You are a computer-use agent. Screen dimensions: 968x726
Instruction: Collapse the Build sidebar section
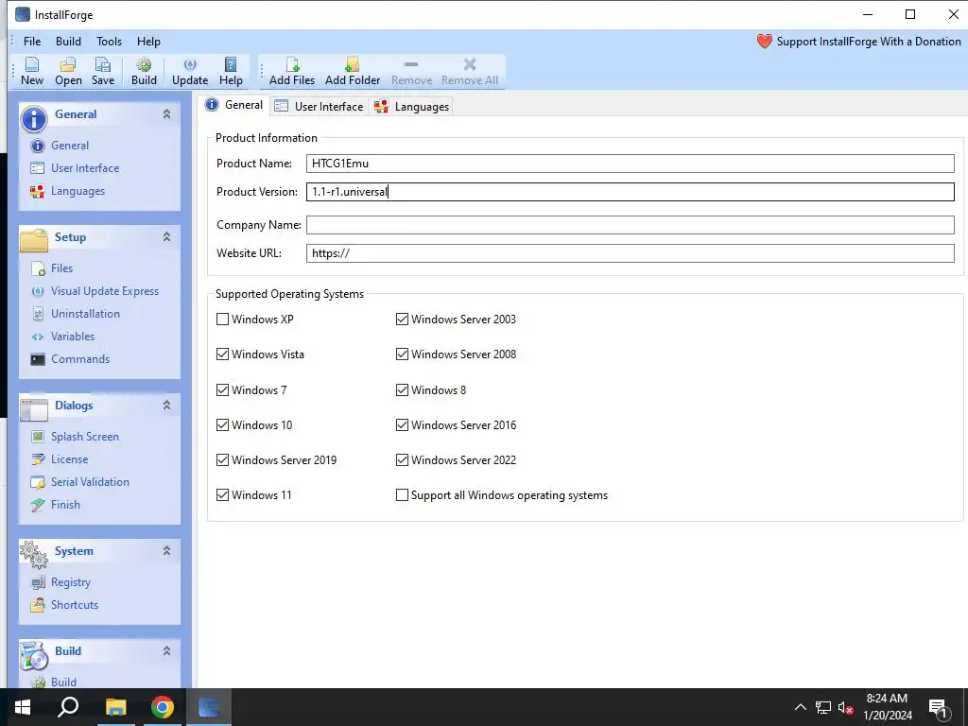tap(166, 650)
